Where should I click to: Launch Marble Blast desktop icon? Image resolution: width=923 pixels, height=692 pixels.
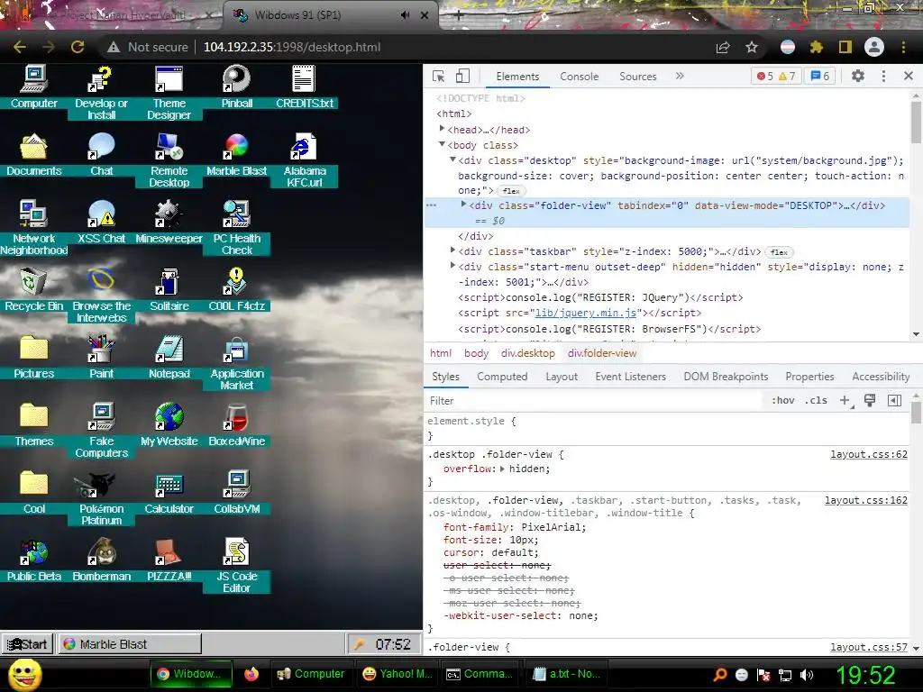(x=237, y=155)
